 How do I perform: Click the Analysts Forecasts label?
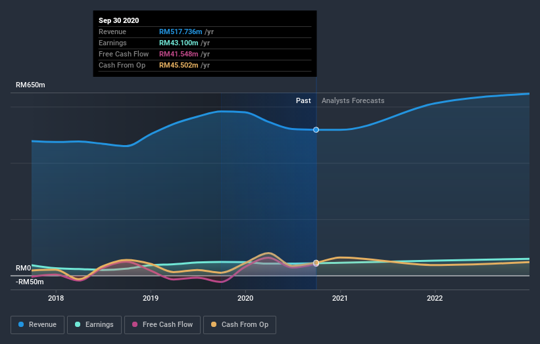(x=353, y=100)
